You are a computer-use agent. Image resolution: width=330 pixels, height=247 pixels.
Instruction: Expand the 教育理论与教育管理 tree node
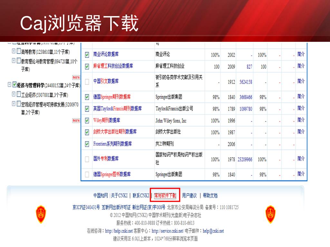(14, 61)
